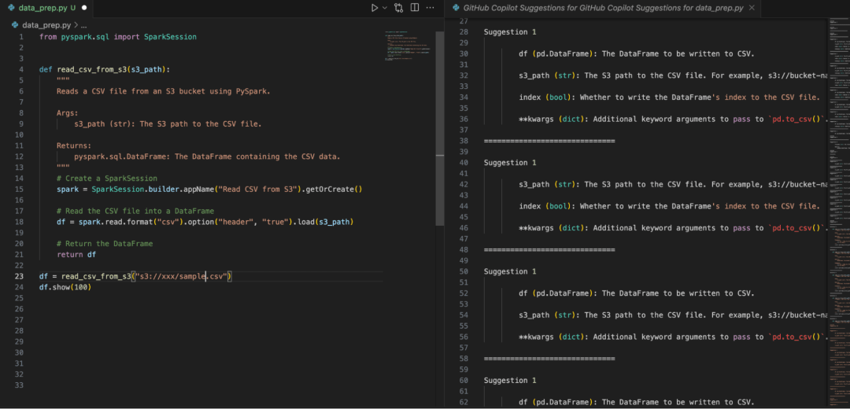
Task: Click 's3_path (str)' text on suggestions line 42
Action: coord(547,184)
